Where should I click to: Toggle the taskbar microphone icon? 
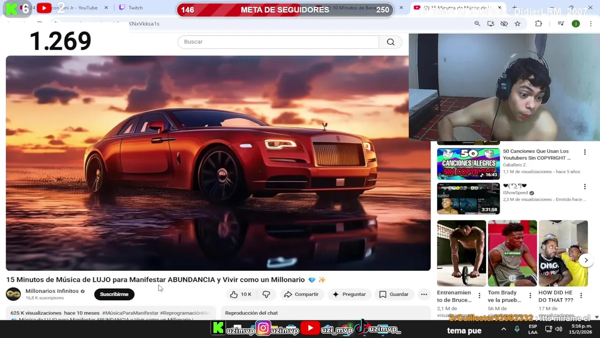pos(517,329)
